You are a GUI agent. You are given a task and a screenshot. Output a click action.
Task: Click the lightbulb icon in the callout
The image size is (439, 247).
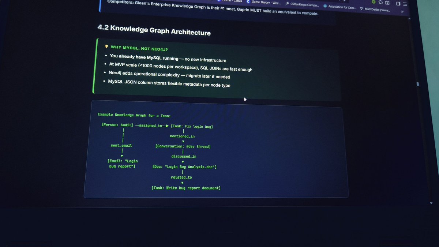(x=106, y=47)
